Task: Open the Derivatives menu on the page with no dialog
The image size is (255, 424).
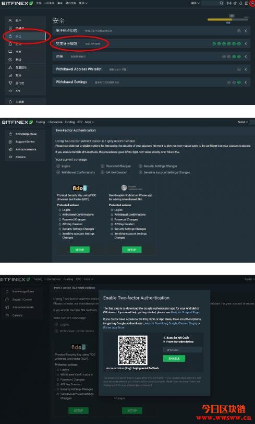Action: pyautogui.click(x=55, y=122)
